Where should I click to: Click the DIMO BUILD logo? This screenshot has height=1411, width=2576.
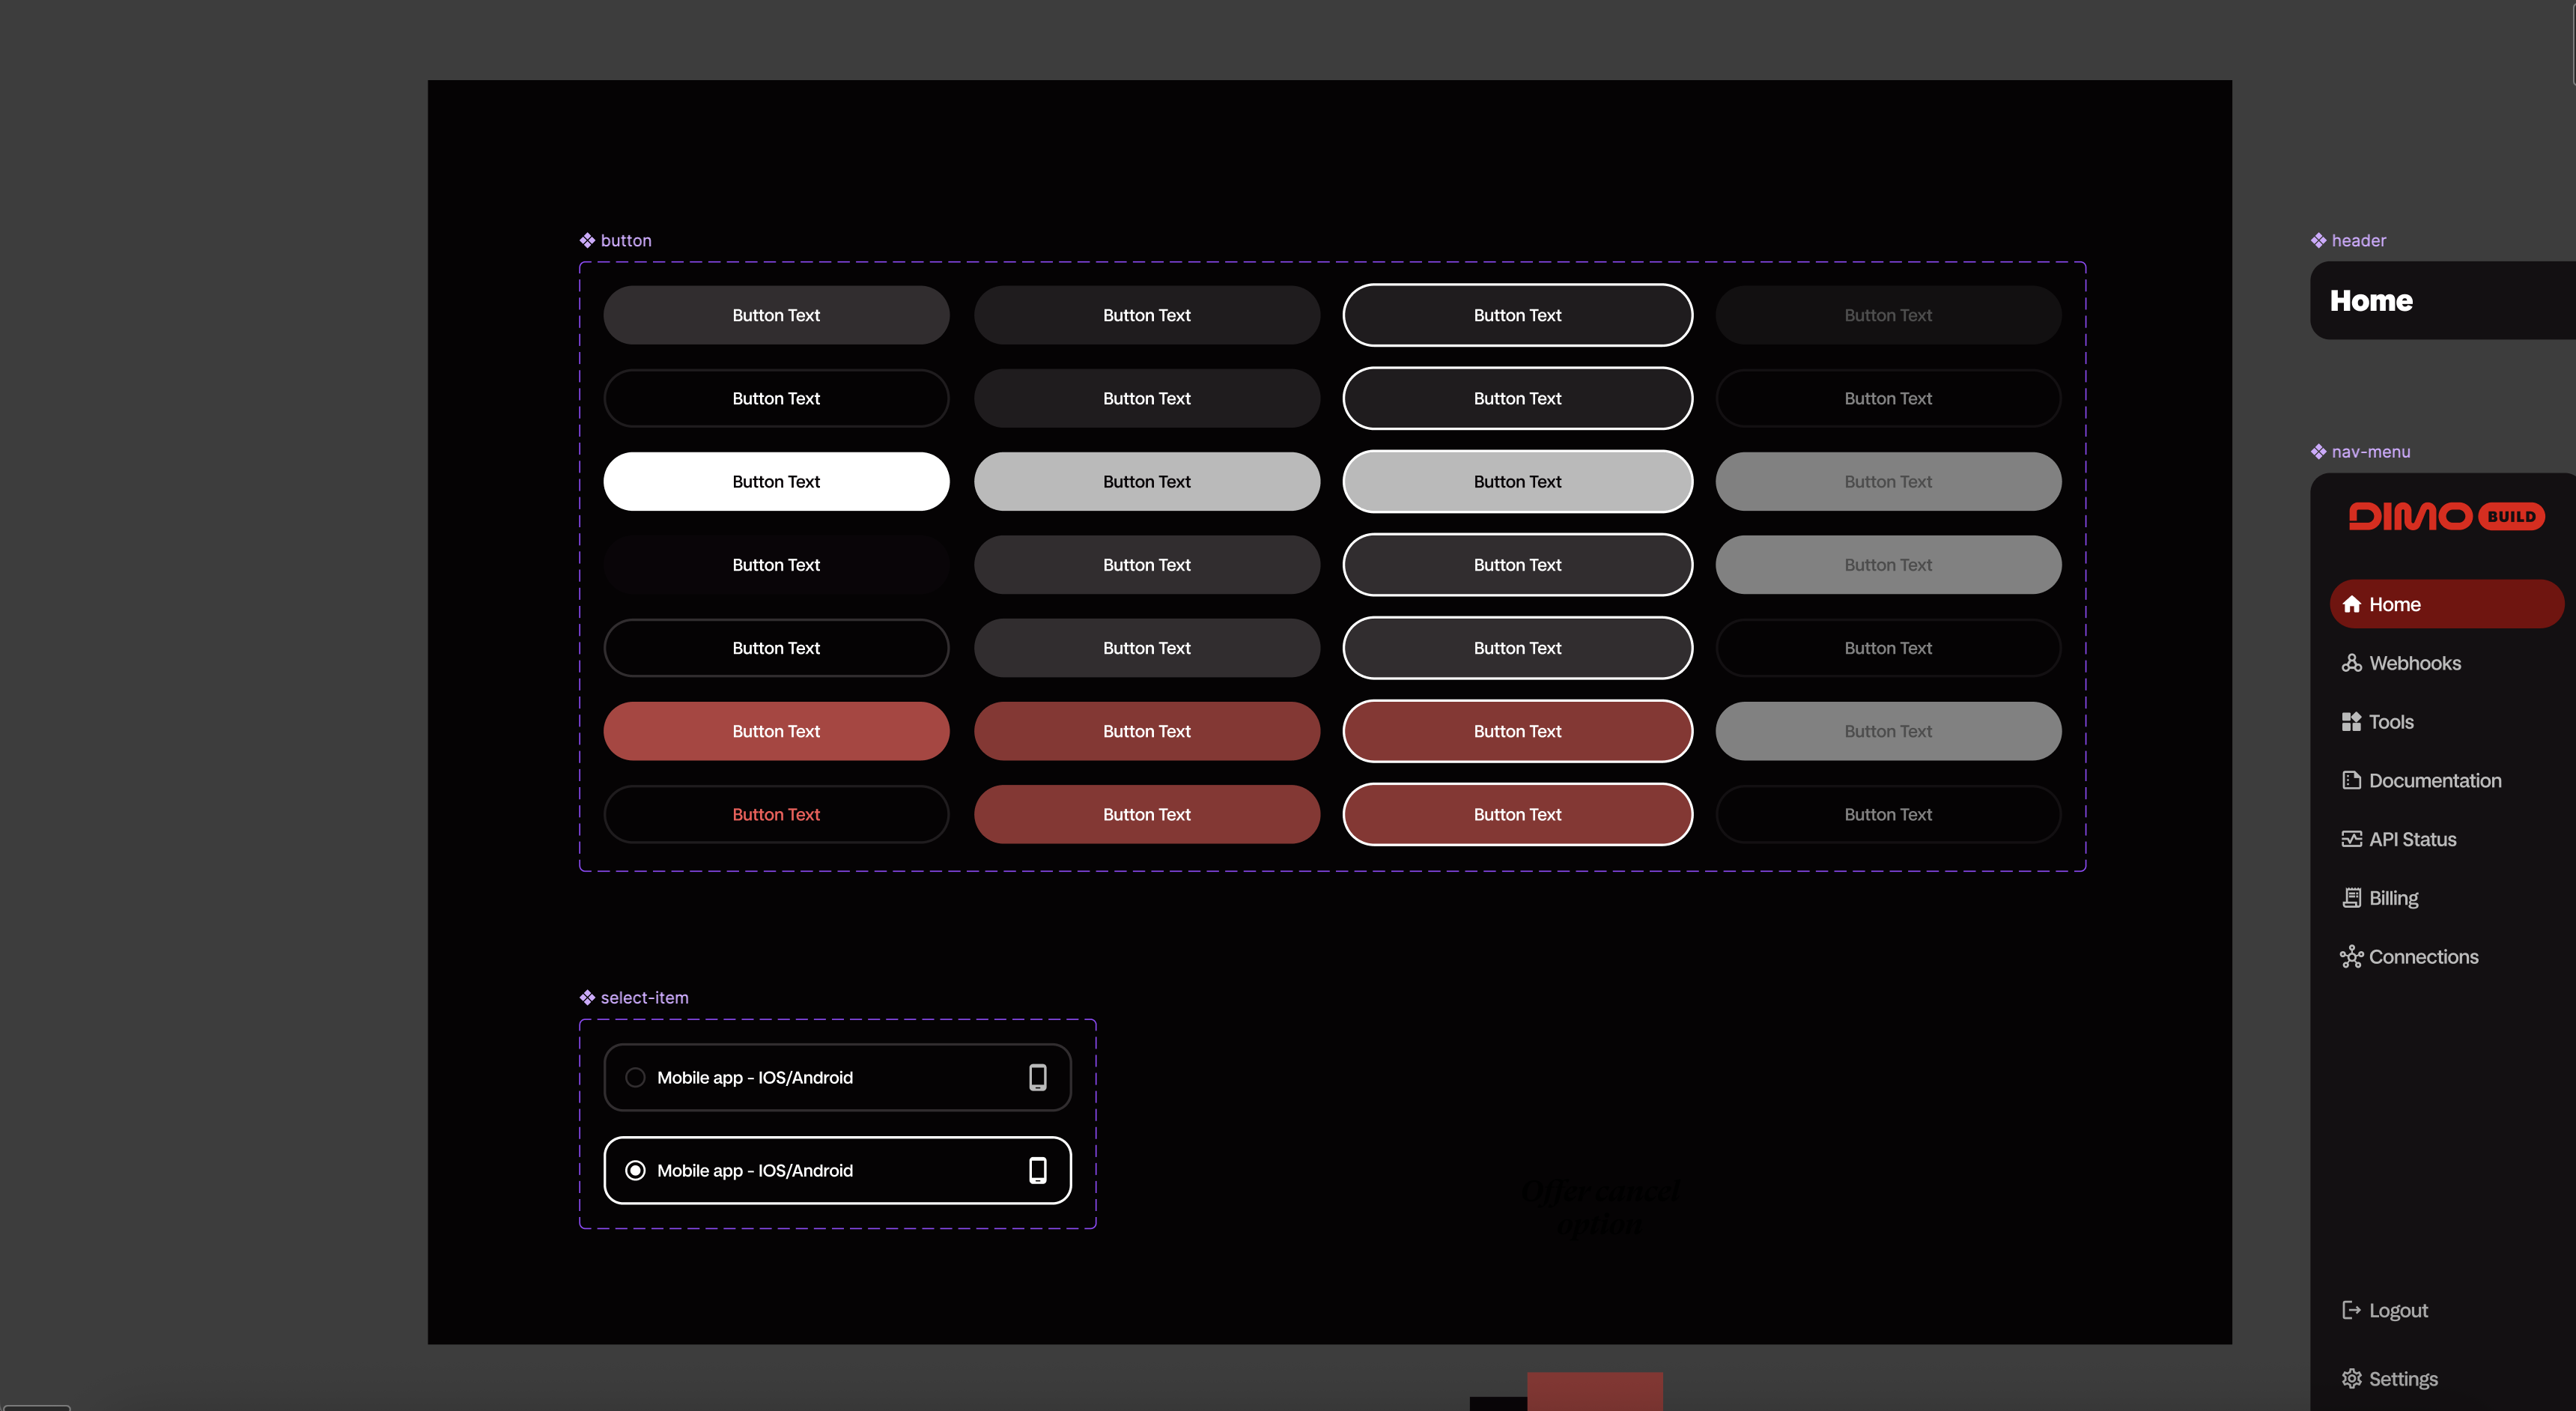click(x=2445, y=516)
